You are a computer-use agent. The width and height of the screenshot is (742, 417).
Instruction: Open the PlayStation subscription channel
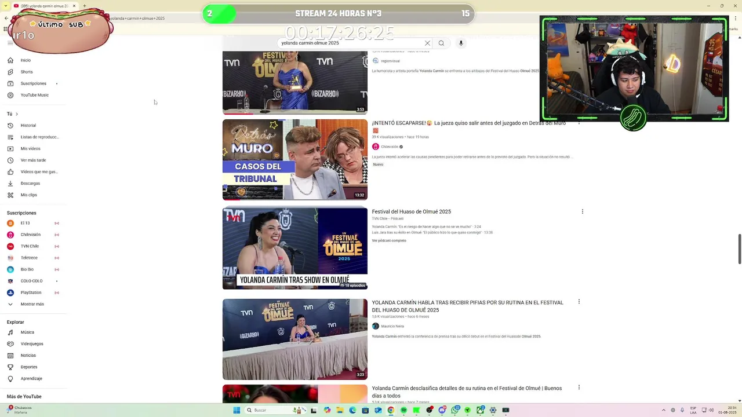point(32,292)
